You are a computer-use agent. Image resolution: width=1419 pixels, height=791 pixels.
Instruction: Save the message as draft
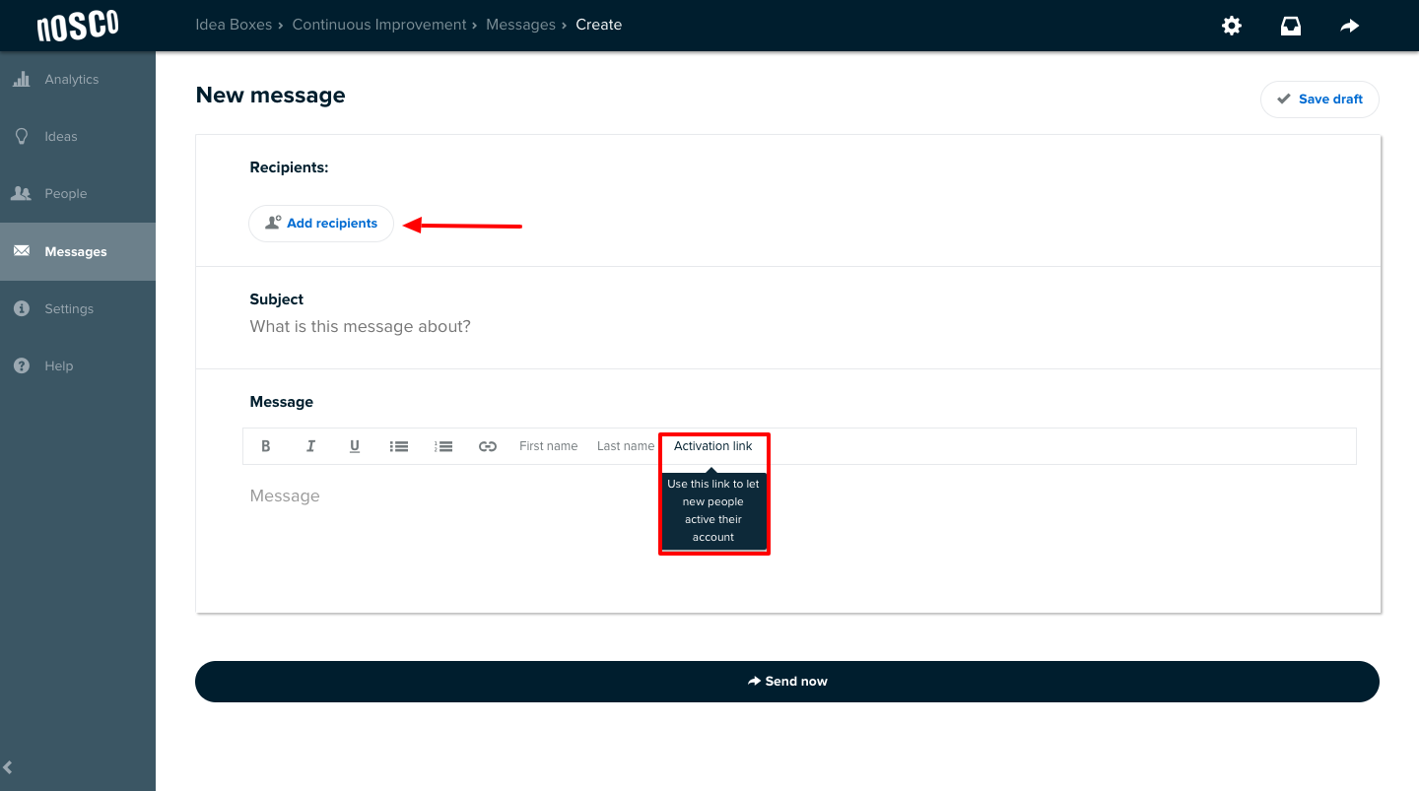1319,99
